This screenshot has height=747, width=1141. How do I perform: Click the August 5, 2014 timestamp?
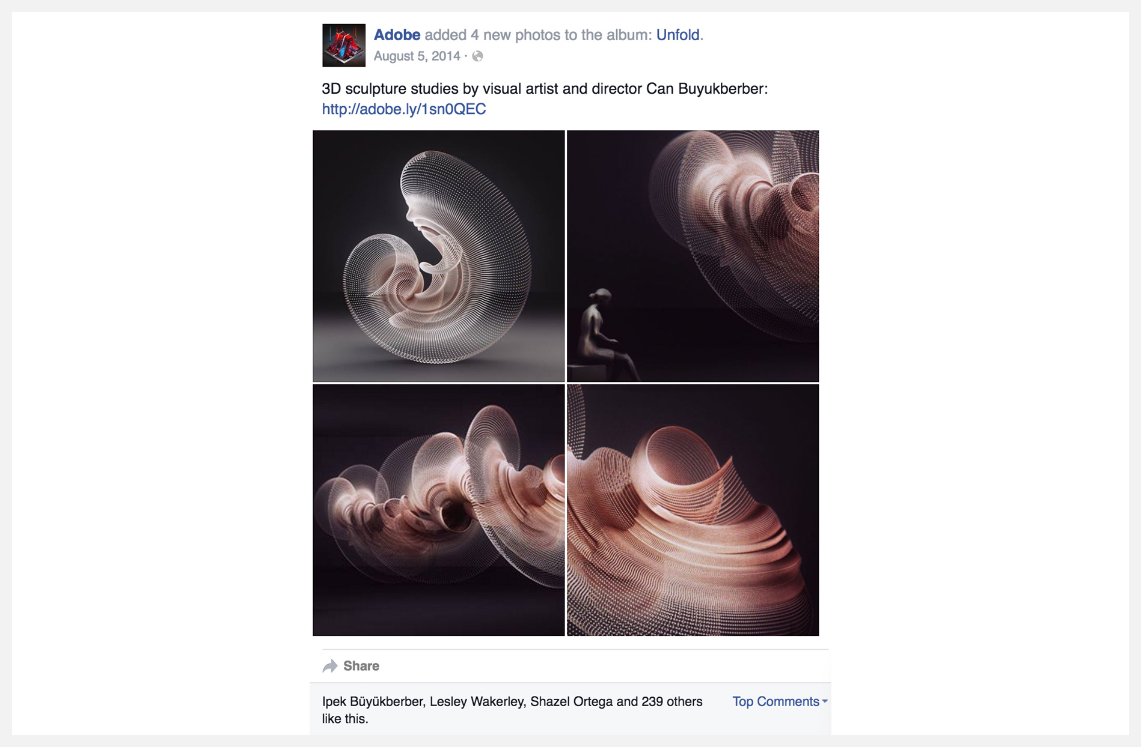(417, 56)
